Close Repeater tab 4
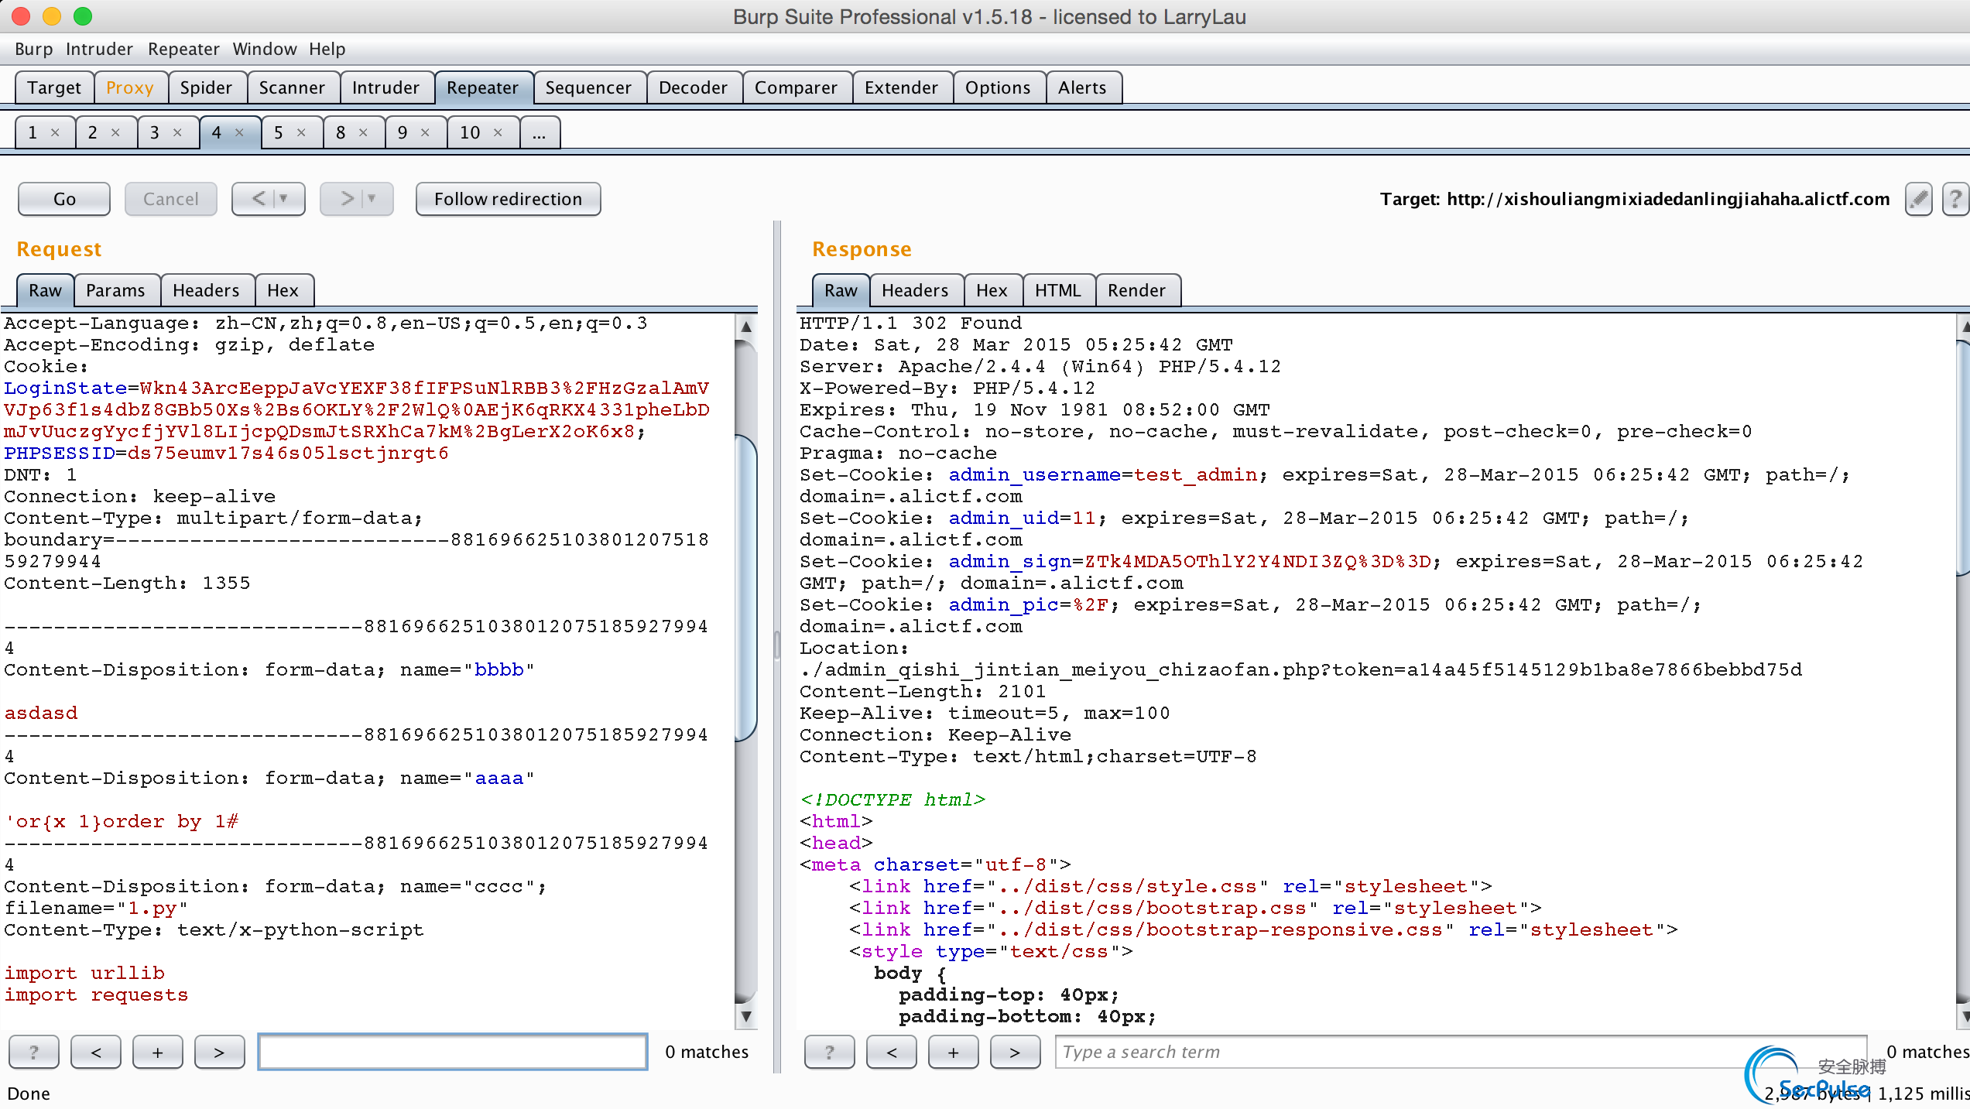Viewport: 1970px width, 1109px height. point(239,132)
